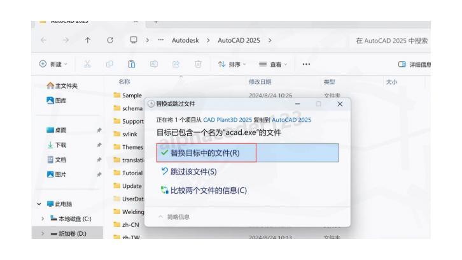Go forward with the forward arrow
This screenshot has height=260, width=462.
click(66, 40)
